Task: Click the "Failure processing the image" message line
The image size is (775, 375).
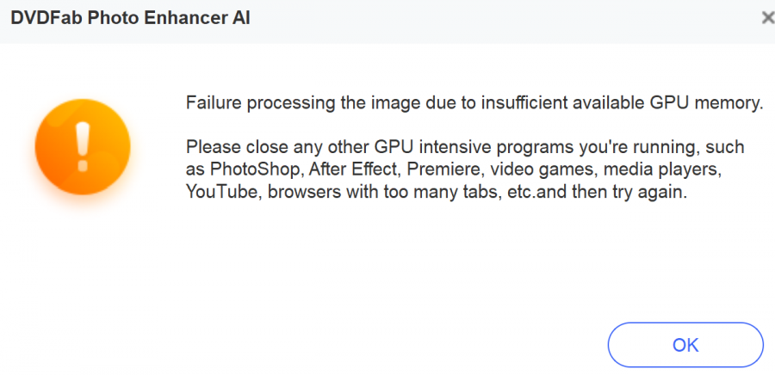Action: point(474,104)
